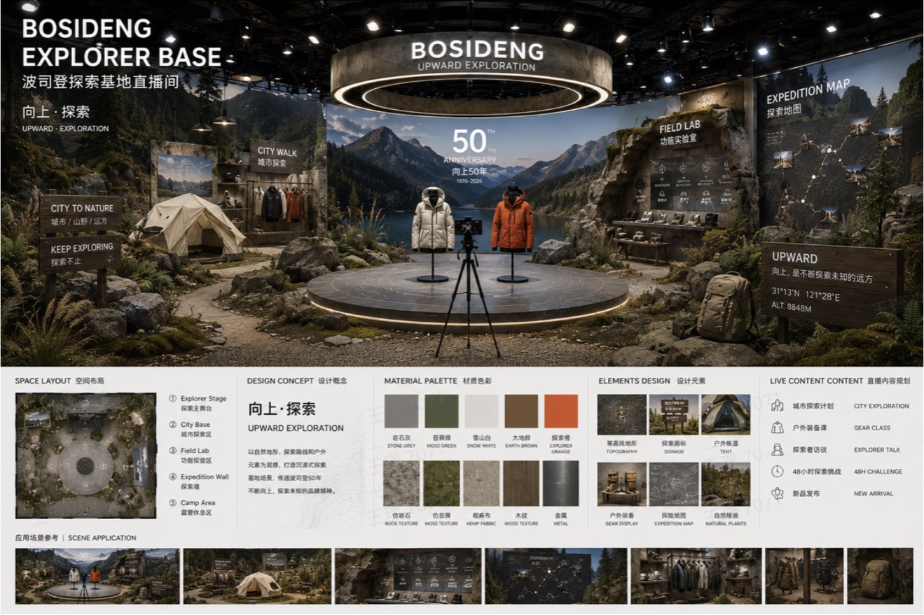This screenshot has height=615, width=924.
Task: Click the GEAR CLASS label
Action: tap(871, 427)
